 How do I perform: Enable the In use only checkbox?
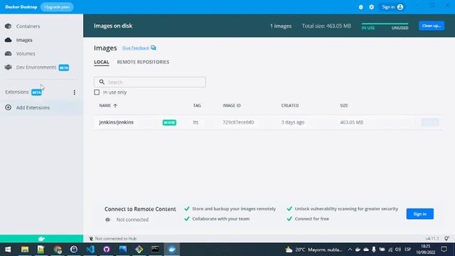click(97, 92)
